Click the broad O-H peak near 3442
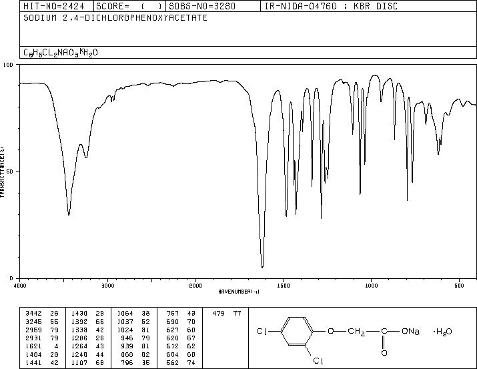 (69, 213)
